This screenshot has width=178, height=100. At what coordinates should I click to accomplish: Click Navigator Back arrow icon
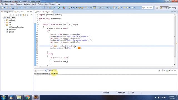[x=11, y=15]
